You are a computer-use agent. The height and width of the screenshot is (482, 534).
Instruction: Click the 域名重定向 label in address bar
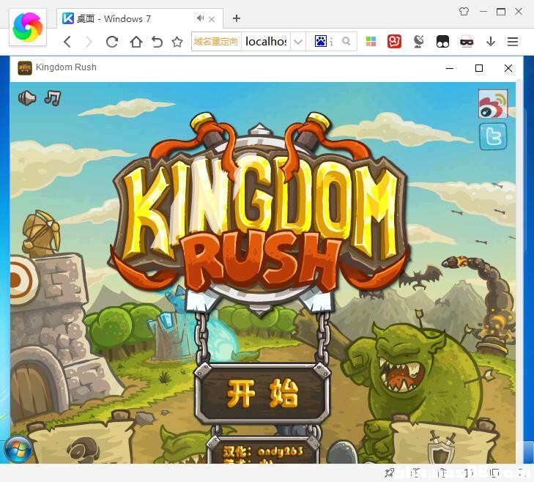click(216, 42)
